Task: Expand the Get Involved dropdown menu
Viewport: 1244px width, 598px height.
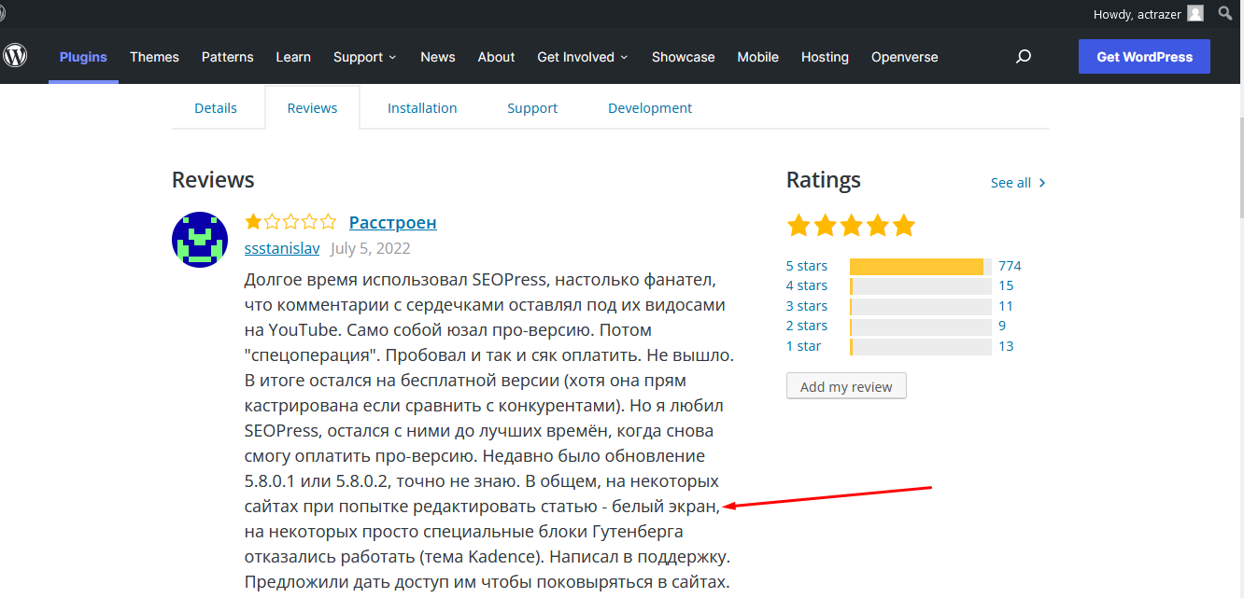Action: point(583,57)
